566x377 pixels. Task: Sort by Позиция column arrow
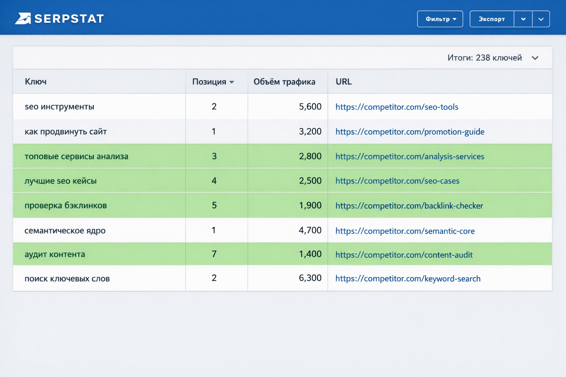click(x=232, y=82)
